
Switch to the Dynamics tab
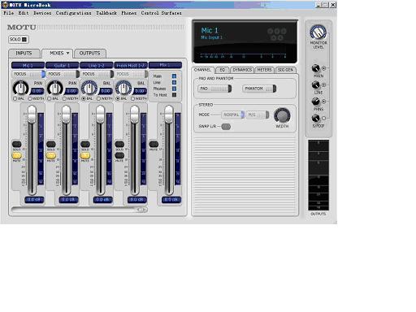pos(242,70)
